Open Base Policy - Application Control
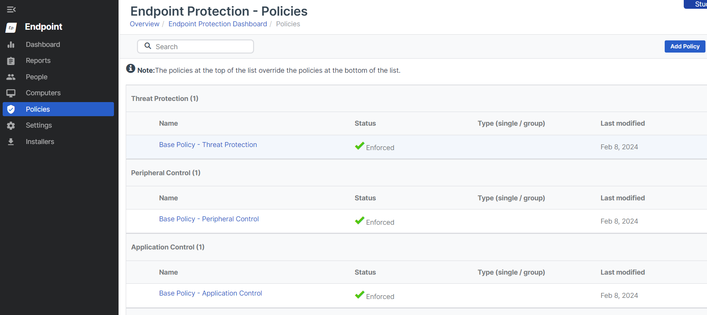 tap(210, 293)
